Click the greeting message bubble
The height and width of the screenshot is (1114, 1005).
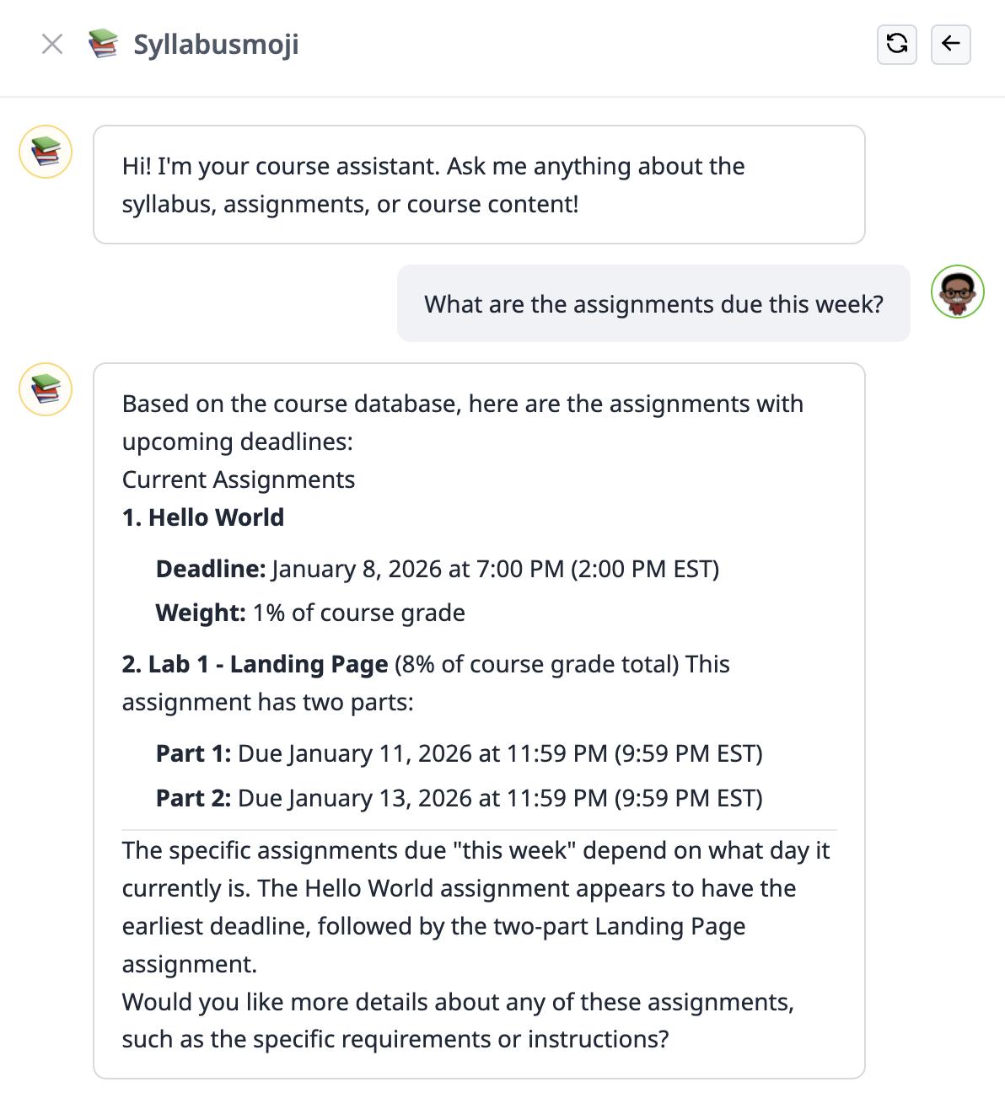(479, 184)
